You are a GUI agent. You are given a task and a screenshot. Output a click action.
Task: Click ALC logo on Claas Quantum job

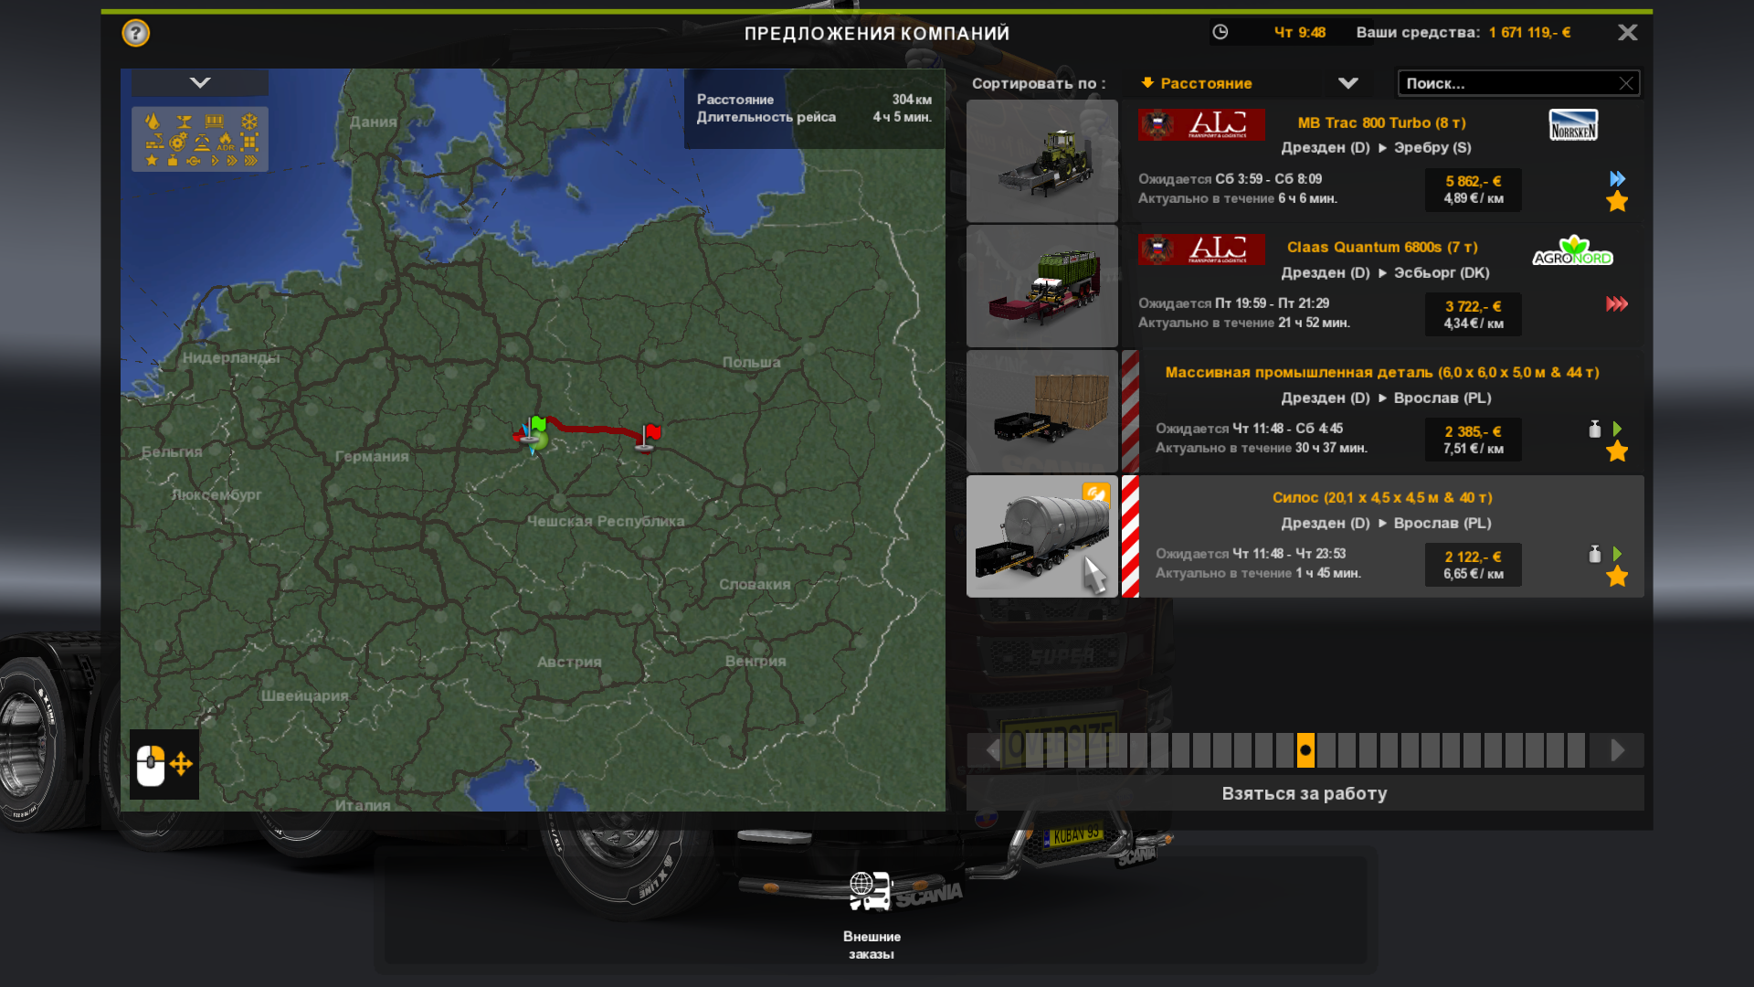[1201, 249]
